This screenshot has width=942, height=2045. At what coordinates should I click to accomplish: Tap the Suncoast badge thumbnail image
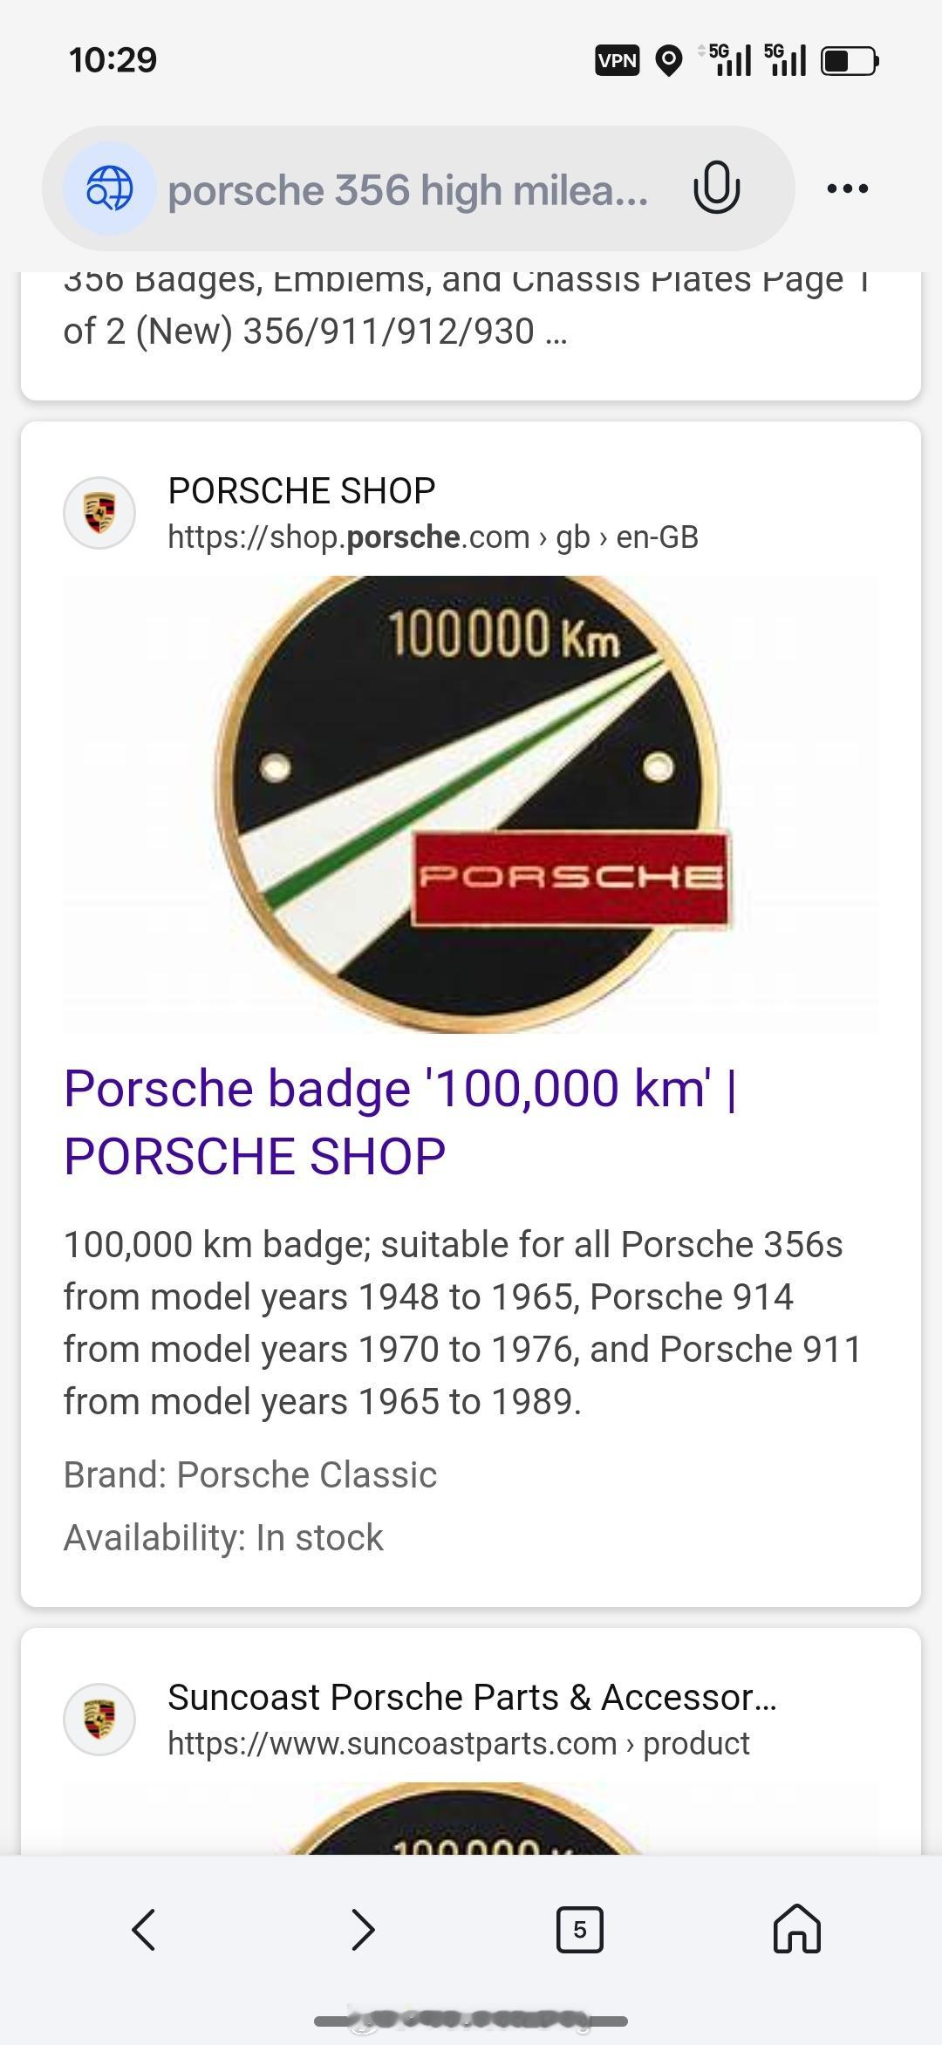click(471, 1818)
